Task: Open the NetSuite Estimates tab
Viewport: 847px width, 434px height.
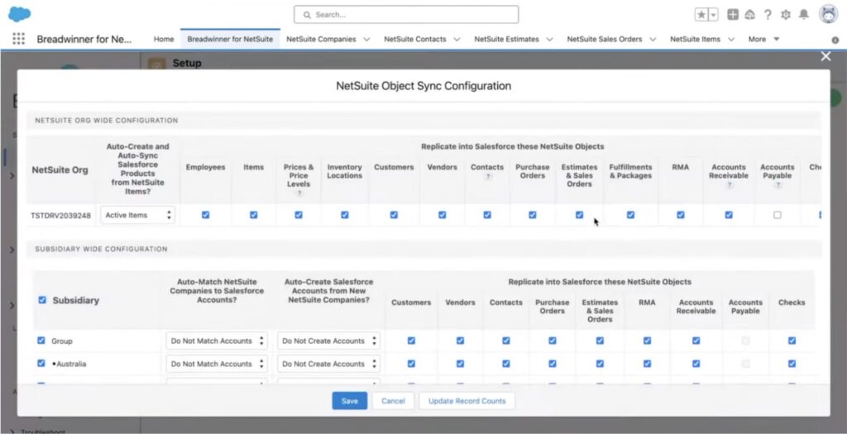Action: pyautogui.click(x=507, y=39)
